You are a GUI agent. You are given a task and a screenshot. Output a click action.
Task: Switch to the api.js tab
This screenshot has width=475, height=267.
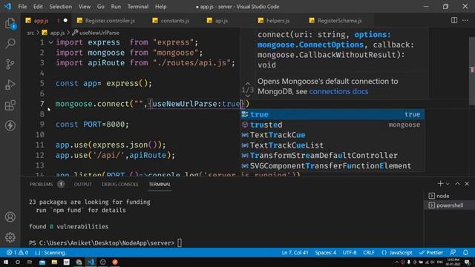click(x=221, y=21)
